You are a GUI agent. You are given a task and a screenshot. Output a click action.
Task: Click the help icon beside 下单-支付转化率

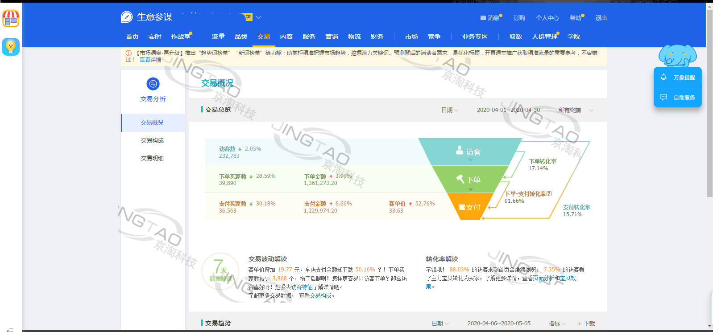point(549,194)
